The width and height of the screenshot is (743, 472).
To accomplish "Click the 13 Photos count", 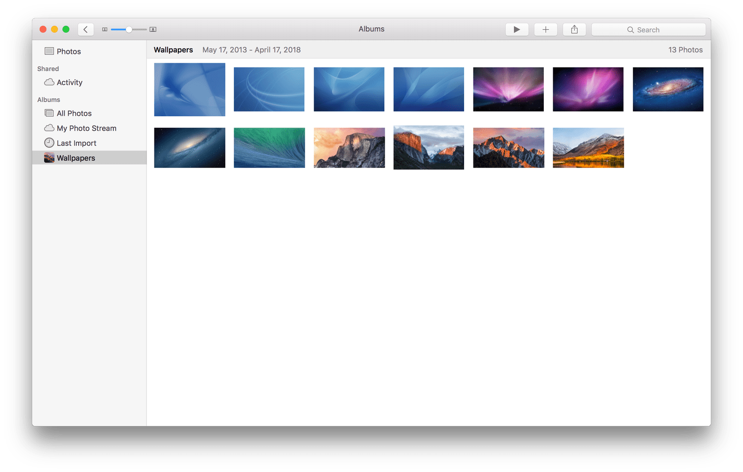I will pyautogui.click(x=686, y=50).
